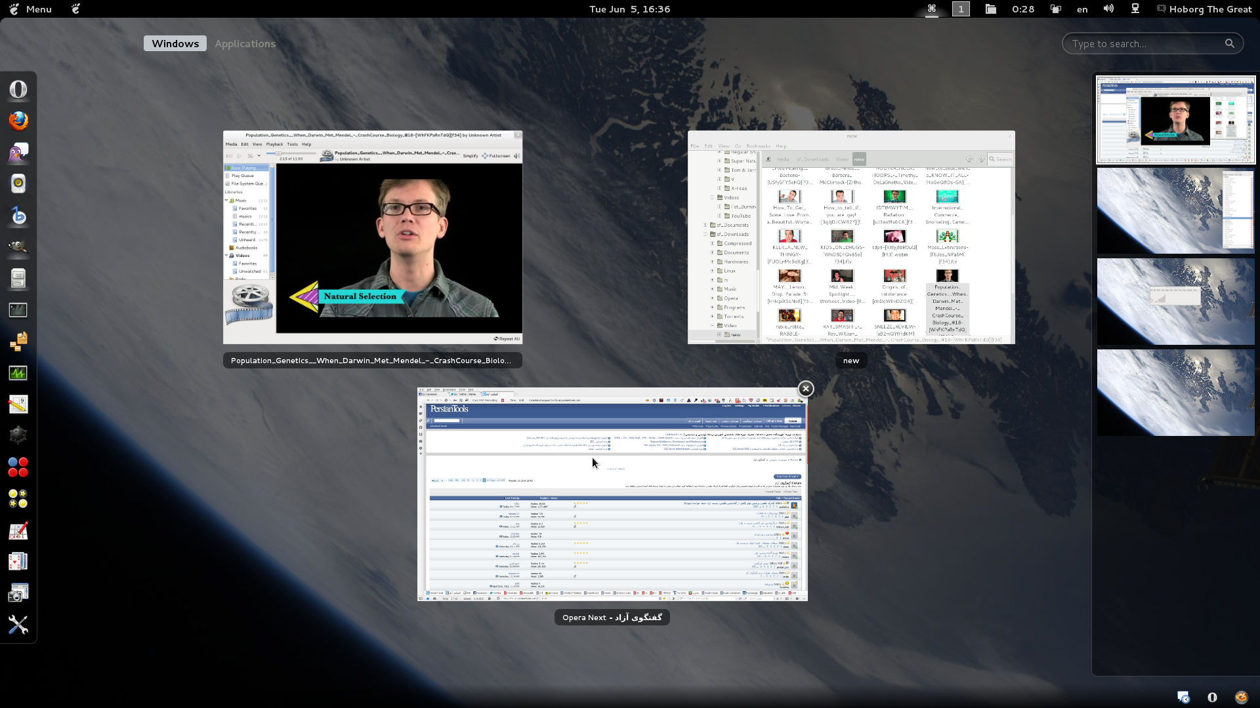
Task: Switch to the second workspace thumbnail
Action: (1175, 211)
